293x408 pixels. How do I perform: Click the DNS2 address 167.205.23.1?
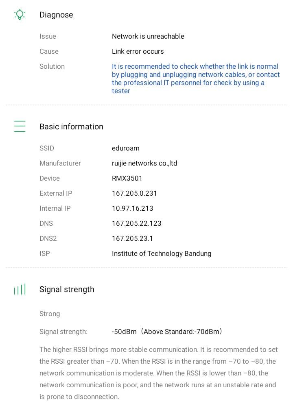(x=133, y=238)
